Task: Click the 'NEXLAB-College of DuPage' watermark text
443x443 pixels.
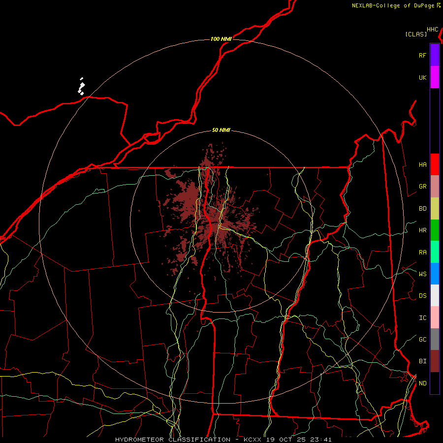Action: [x=393, y=5]
